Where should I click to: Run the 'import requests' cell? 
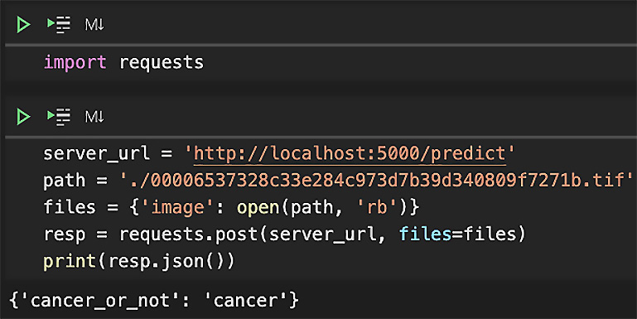[x=23, y=25]
